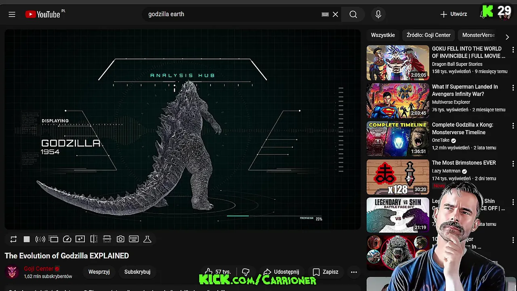The image size is (517, 291).
Task: Select the MonsterVerse filter chip
Action: click(x=479, y=35)
